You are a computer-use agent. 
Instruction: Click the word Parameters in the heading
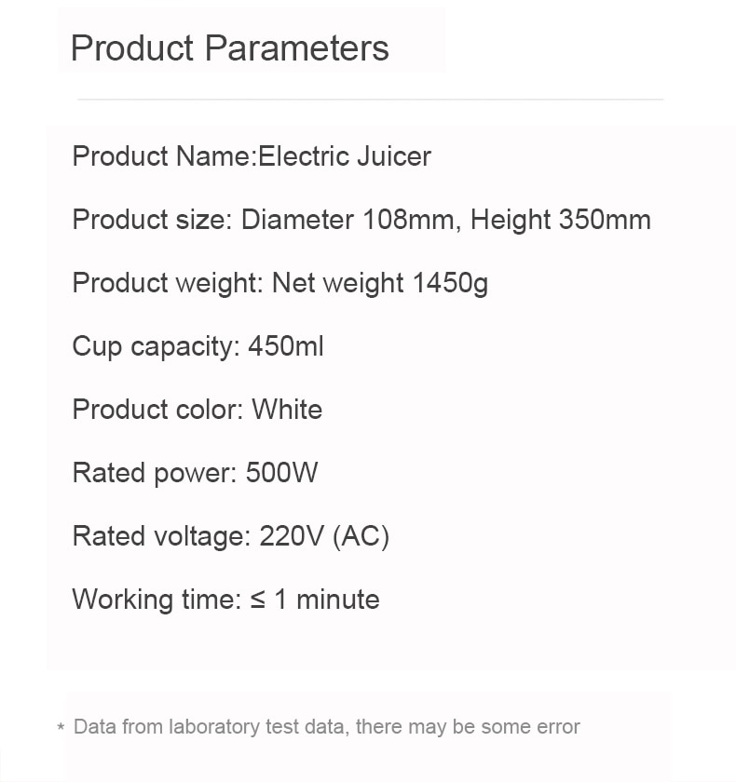pyautogui.click(x=297, y=48)
